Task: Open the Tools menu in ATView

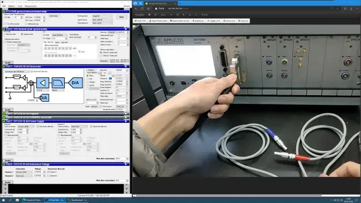Action: click(20, 6)
